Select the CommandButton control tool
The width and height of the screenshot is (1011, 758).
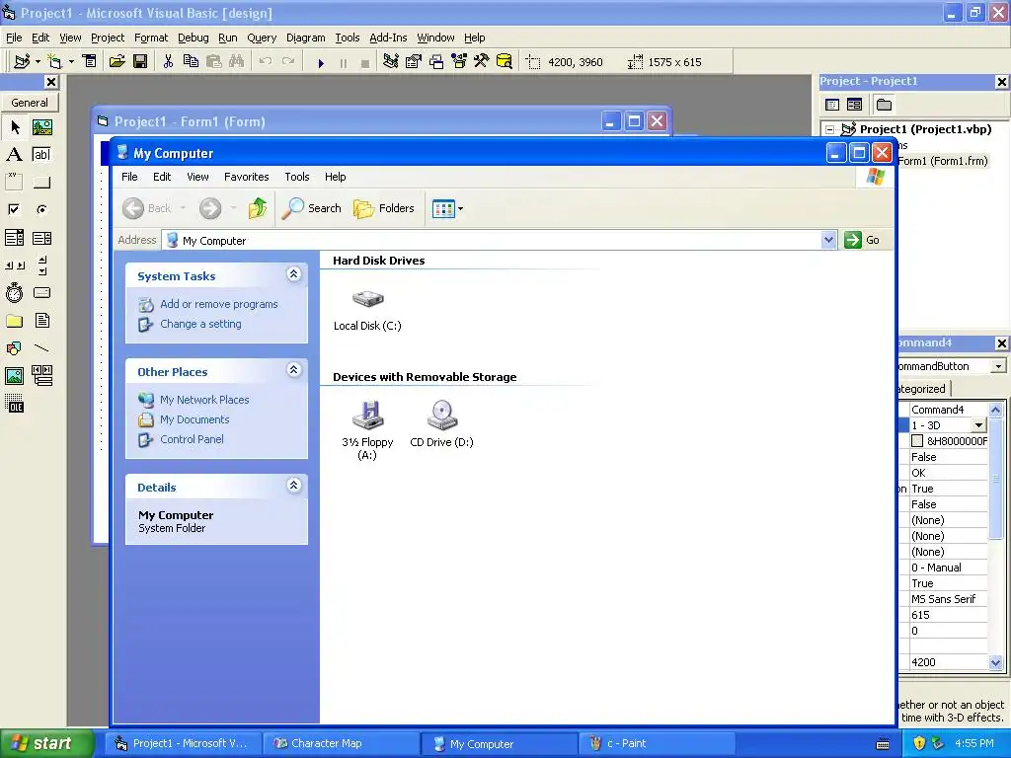(x=41, y=183)
